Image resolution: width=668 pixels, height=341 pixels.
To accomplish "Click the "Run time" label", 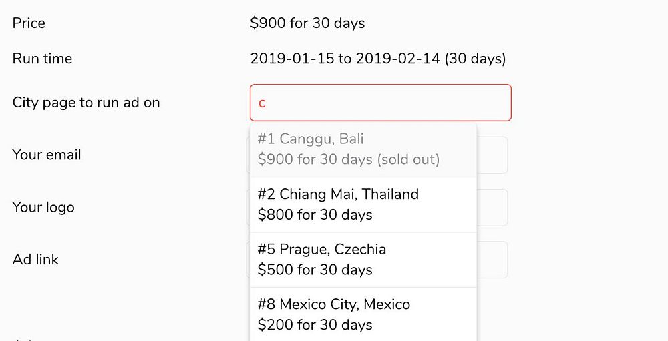I will 42,59.
